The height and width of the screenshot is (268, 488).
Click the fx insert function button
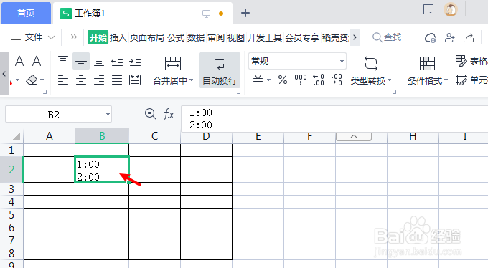169,114
